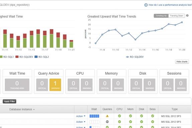Toggle the RO-SQLDEV legend series in bar chart
This screenshot has width=192, height=128.
tap(24, 57)
